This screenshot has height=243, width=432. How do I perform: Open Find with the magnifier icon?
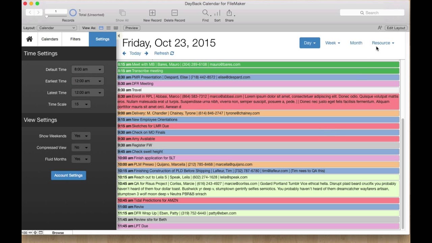click(205, 13)
